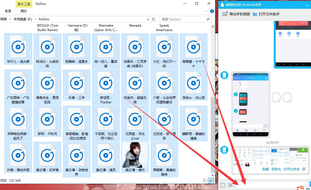Select the file 李佳思 - TheStar
This screenshot has width=311, height=190.
(x=106, y=87)
